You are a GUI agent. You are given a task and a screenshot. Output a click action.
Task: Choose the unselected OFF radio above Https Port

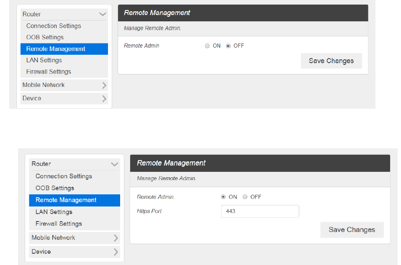[x=245, y=197]
